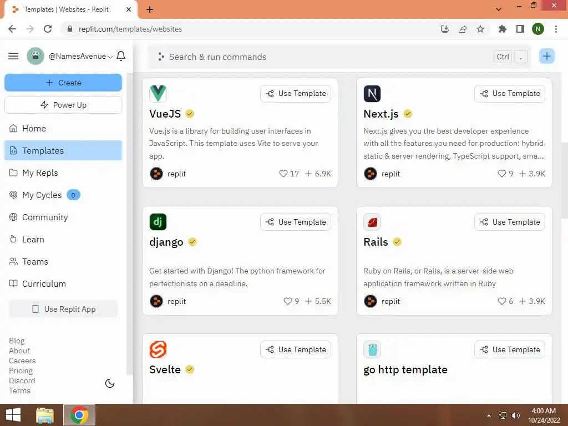Bookmark this page with star icon
This screenshot has width=568, height=426.
click(480, 29)
